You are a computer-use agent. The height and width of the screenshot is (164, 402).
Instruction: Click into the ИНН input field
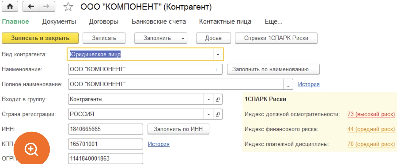(105, 129)
